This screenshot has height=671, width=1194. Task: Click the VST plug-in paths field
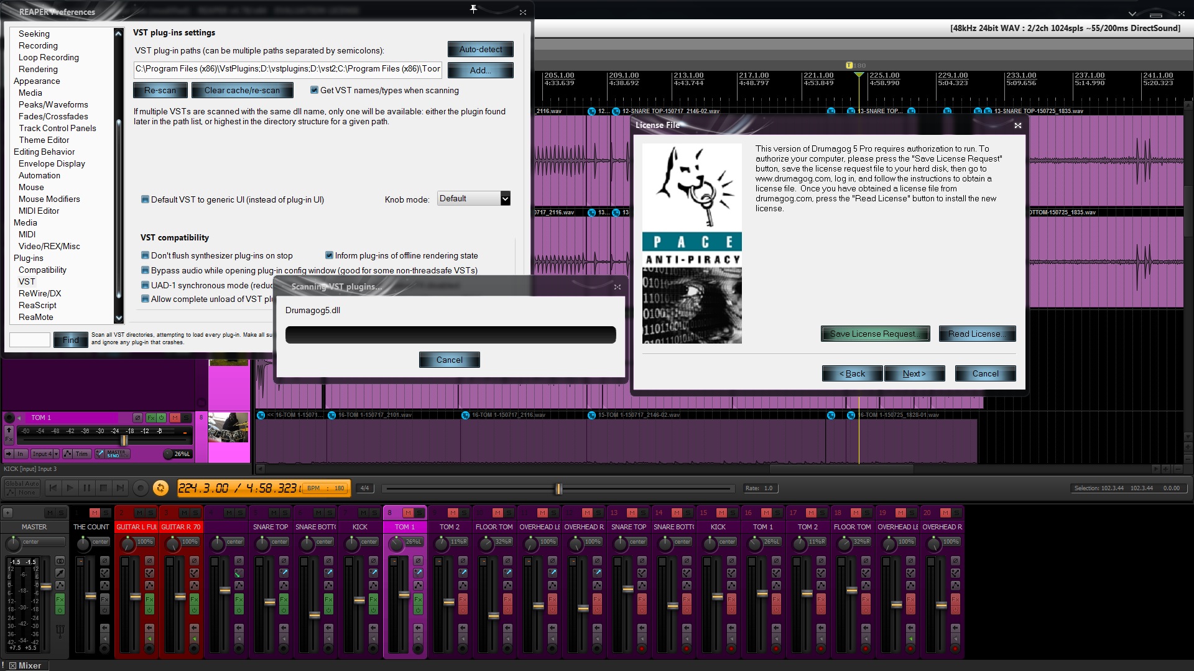click(x=288, y=69)
